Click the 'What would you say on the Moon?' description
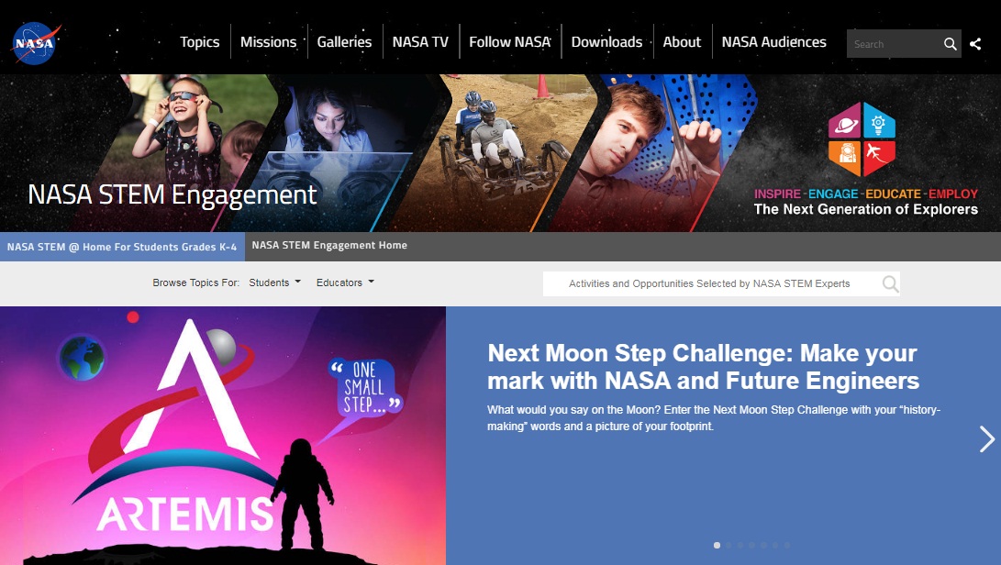 pos(714,417)
